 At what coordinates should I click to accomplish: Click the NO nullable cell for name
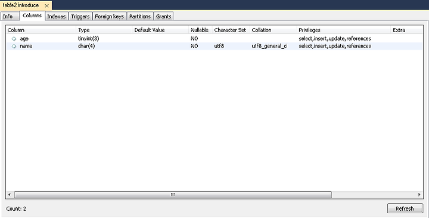[x=194, y=46]
